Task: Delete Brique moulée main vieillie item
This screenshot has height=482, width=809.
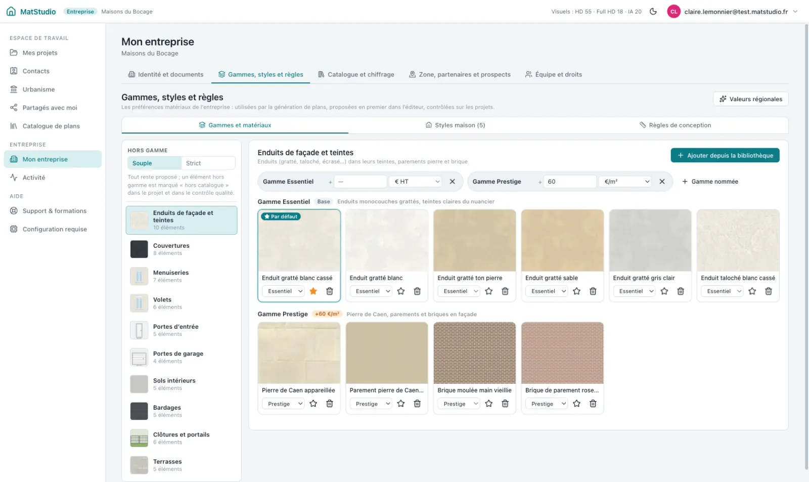Action: click(x=505, y=404)
